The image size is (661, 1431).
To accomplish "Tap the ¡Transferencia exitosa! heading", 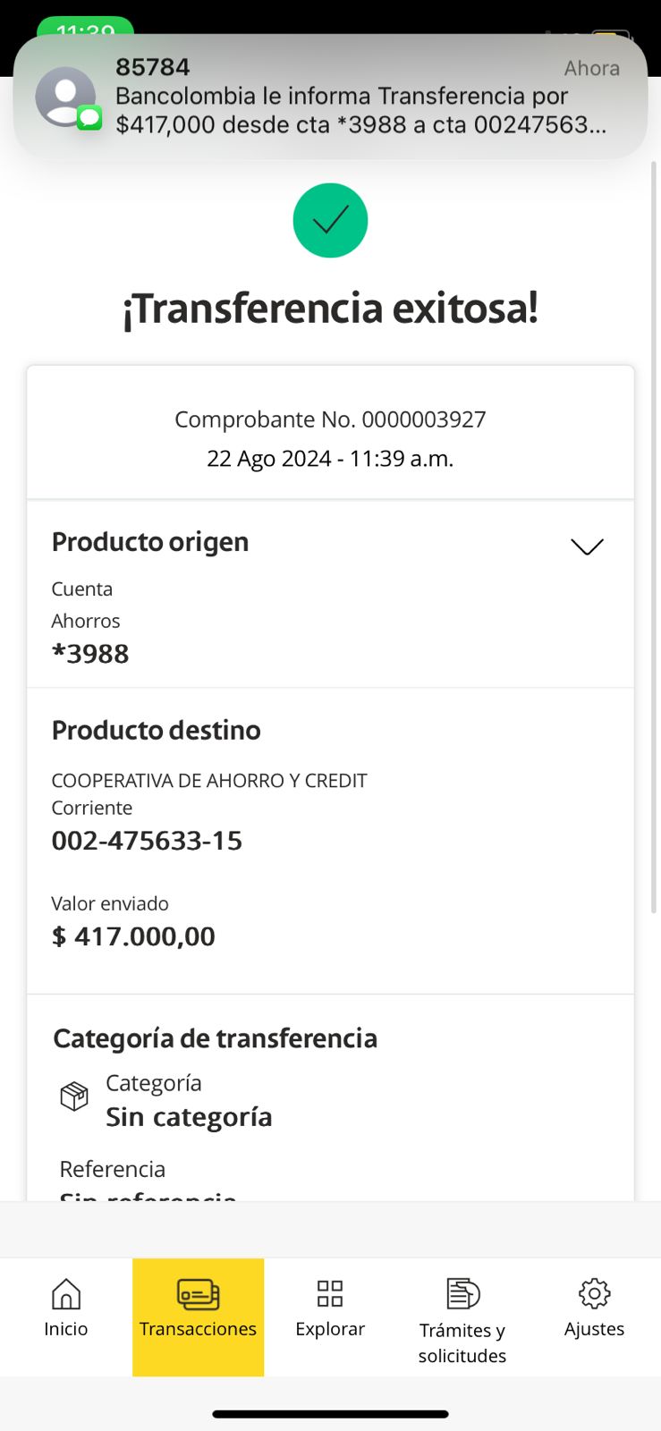I will [330, 309].
